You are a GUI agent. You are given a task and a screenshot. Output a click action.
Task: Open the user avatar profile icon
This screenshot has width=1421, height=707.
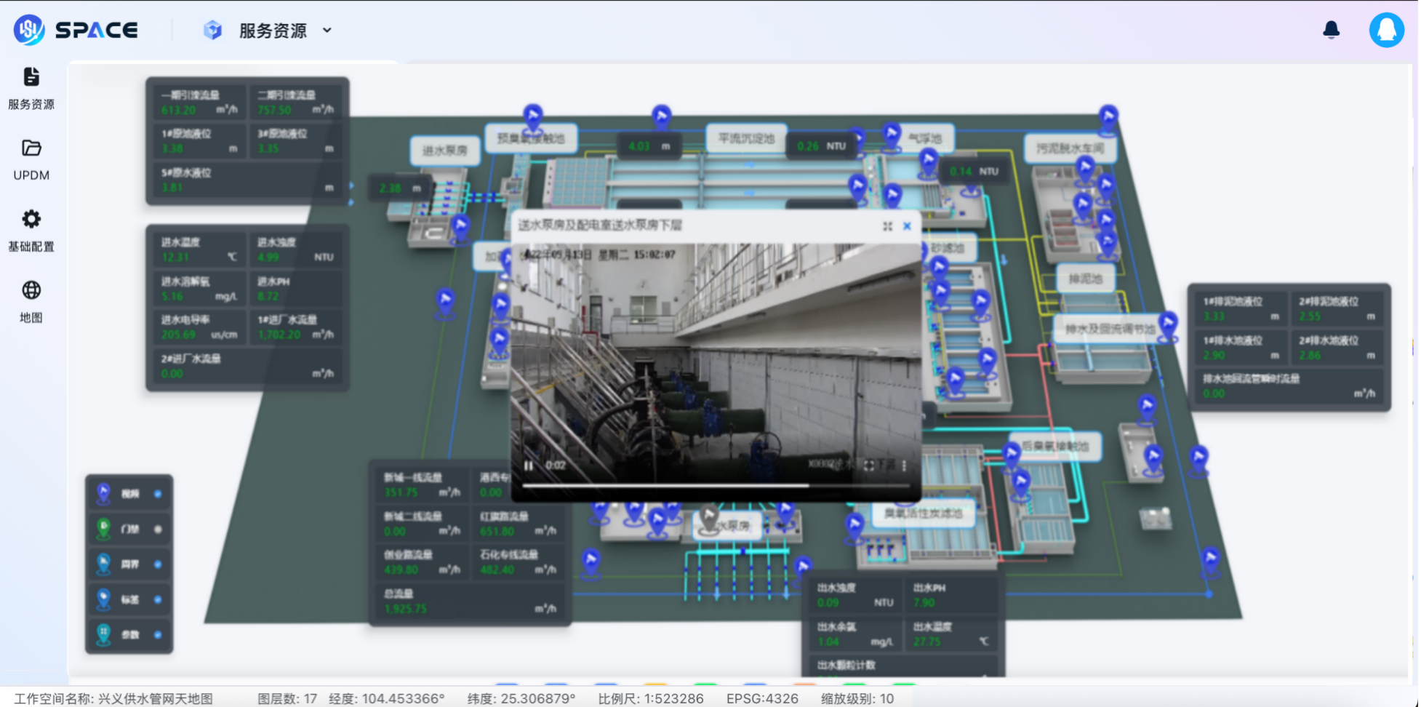tap(1386, 30)
